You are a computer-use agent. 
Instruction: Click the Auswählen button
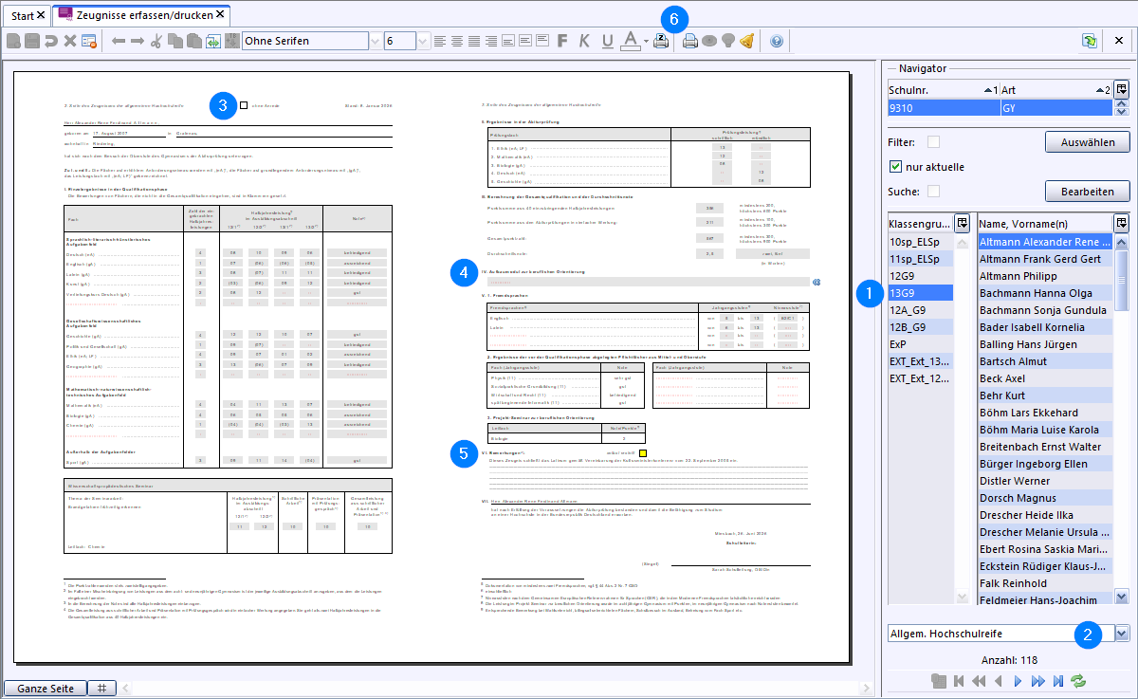[1087, 142]
